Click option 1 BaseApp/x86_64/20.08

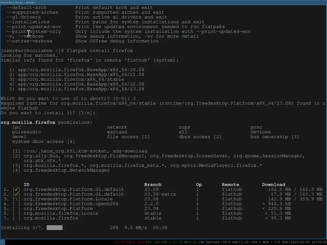tap(77, 70)
